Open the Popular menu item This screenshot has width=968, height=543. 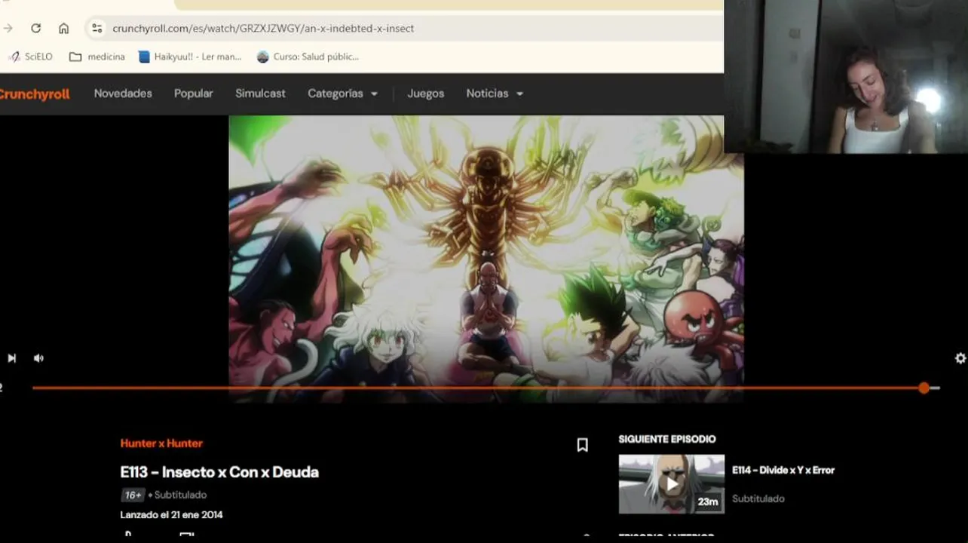coord(194,94)
